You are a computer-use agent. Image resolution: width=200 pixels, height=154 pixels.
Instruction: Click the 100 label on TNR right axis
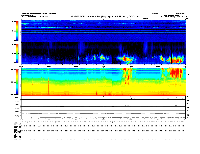click(x=188, y=74)
